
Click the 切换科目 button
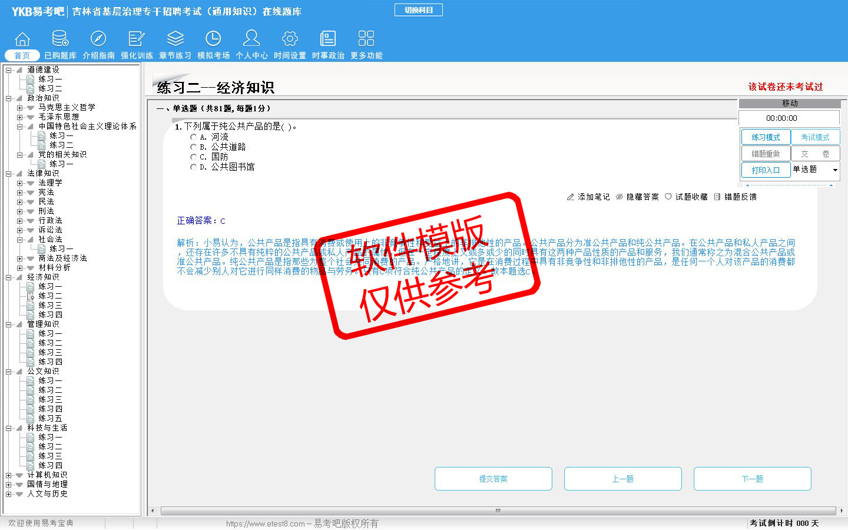419,10
